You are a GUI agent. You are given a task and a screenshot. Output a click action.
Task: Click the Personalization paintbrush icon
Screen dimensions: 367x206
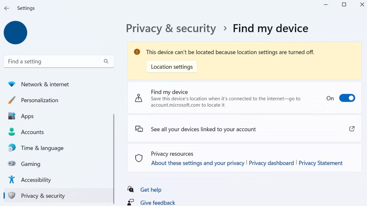(x=12, y=100)
